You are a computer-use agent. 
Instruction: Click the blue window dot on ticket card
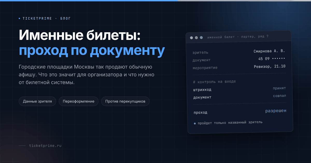coord(201,38)
